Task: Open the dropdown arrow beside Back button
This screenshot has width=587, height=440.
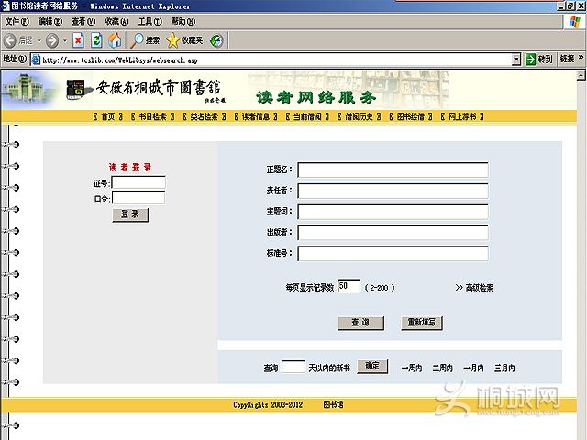Action: (x=38, y=40)
